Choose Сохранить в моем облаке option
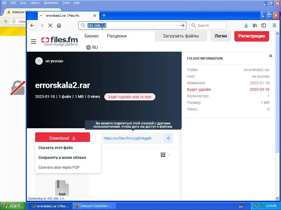The width and height of the screenshot is (281, 210). point(62,157)
